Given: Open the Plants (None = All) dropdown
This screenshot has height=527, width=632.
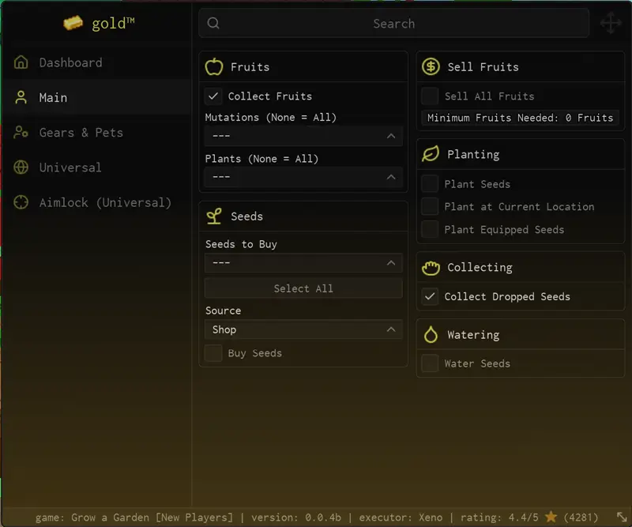Looking at the screenshot, I should point(303,177).
